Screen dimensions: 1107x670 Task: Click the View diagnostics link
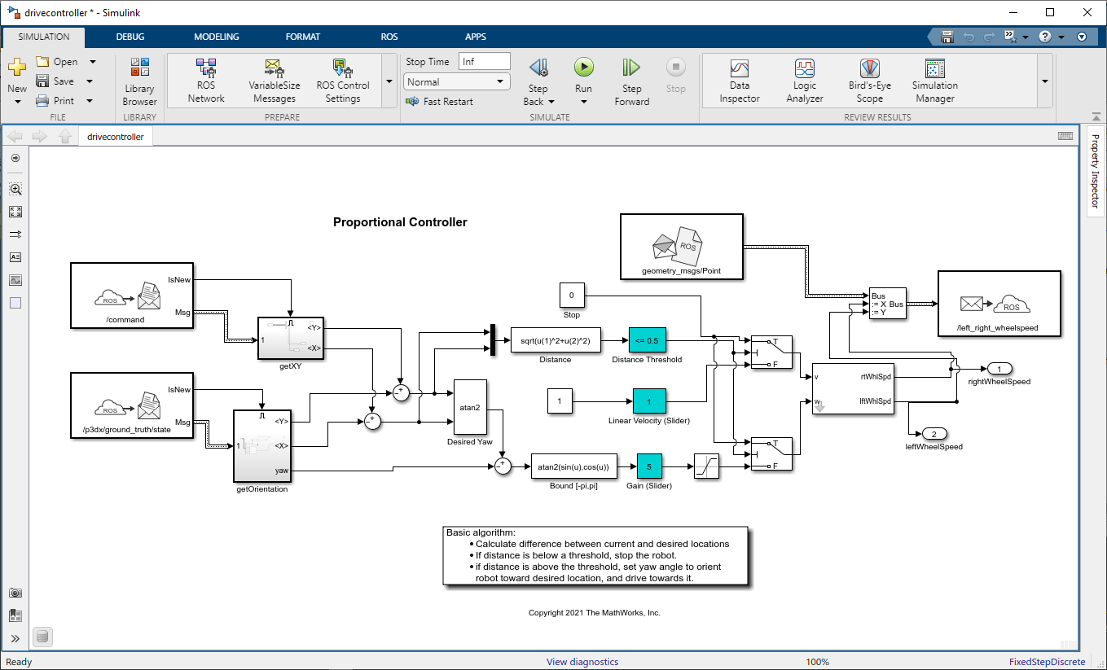pyautogui.click(x=582, y=662)
